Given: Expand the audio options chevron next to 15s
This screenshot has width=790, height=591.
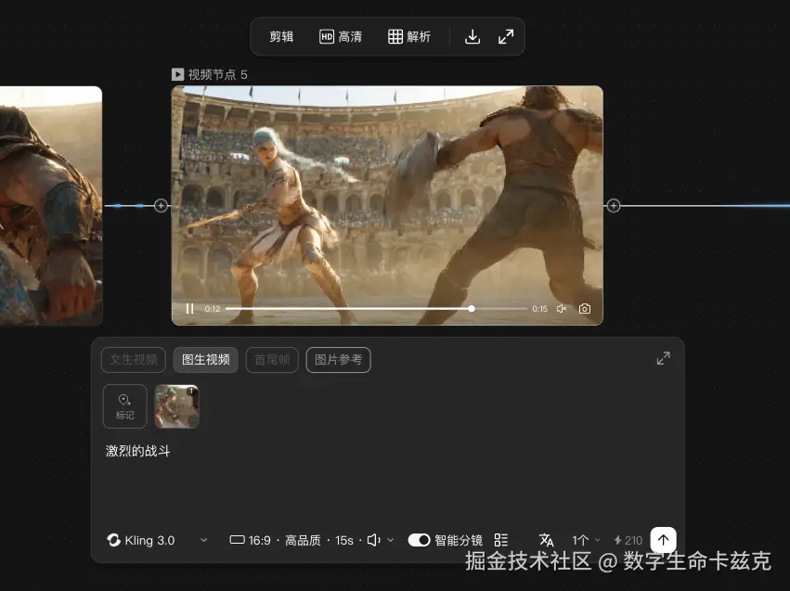Looking at the screenshot, I should [x=390, y=539].
